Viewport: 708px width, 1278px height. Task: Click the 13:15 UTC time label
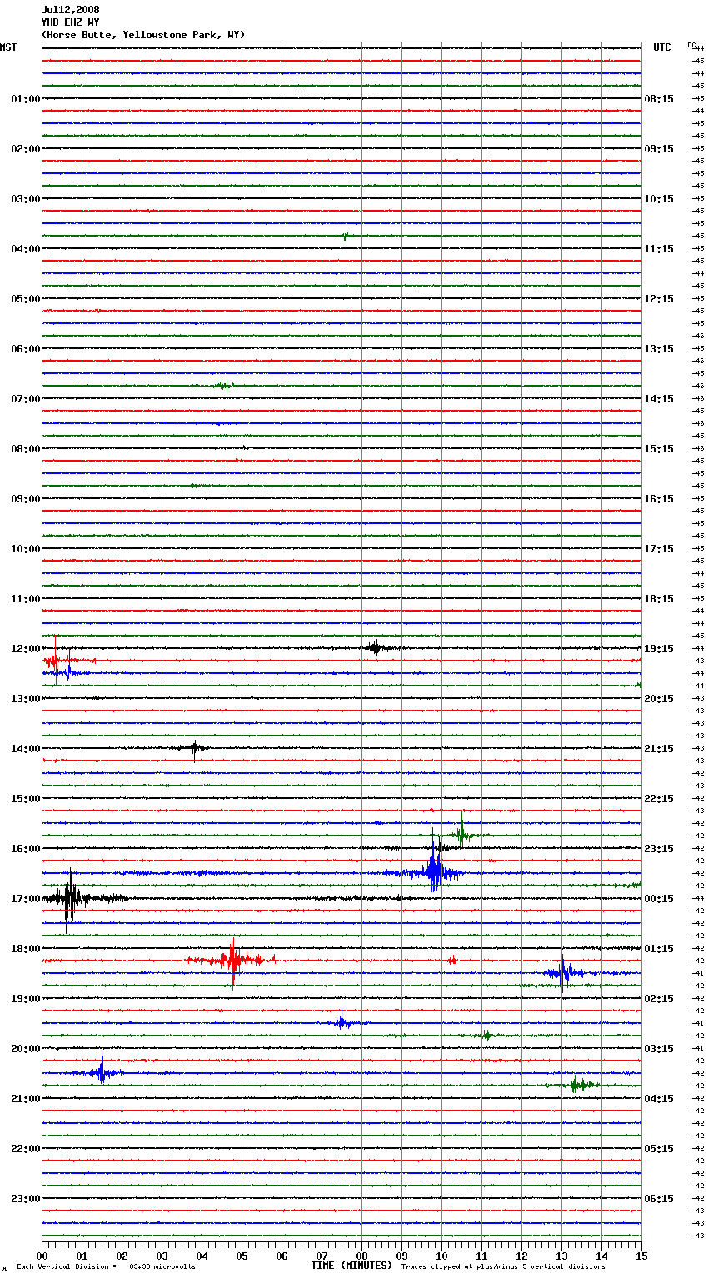click(x=659, y=349)
